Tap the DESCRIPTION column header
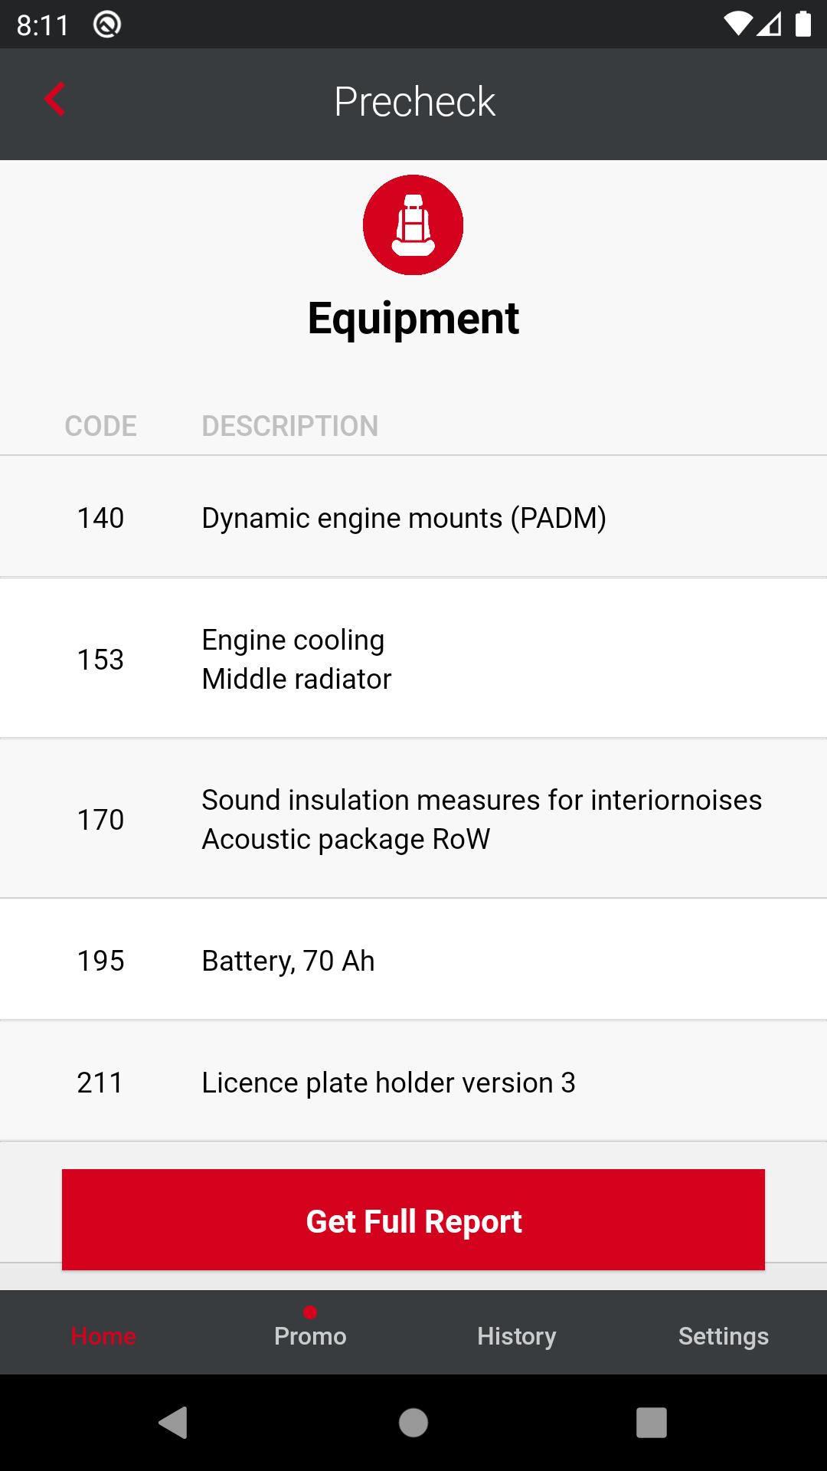 pyautogui.click(x=290, y=426)
